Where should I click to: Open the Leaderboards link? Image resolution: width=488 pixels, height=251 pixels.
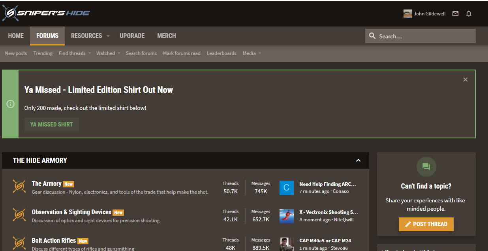tap(221, 53)
